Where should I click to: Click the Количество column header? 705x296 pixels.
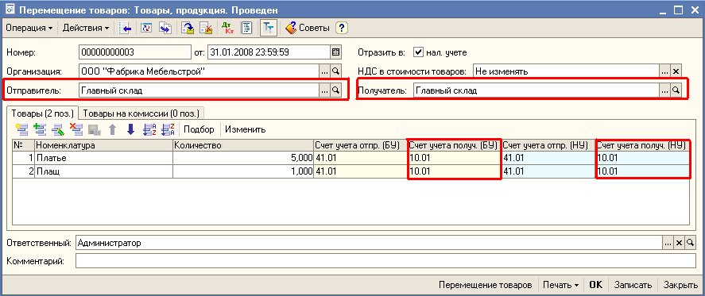pos(242,145)
